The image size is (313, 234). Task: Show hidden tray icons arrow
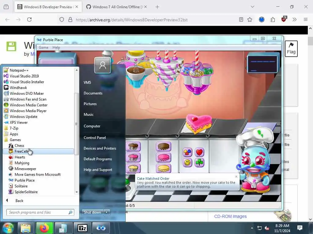click(252, 228)
